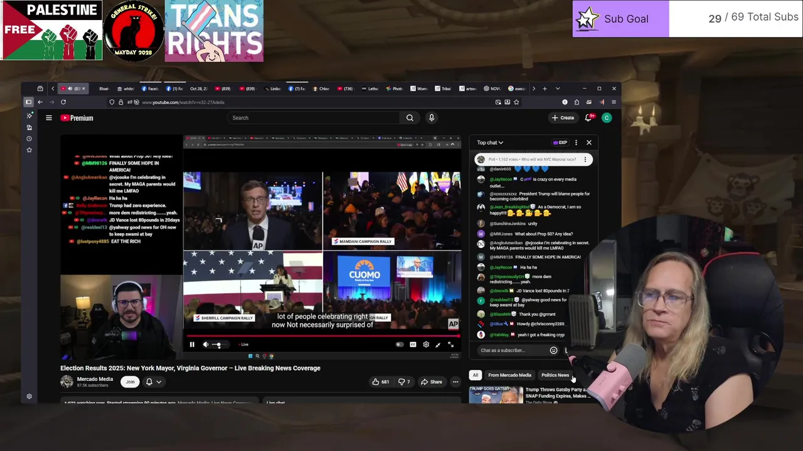Go to the YouTube Premium home logo
This screenshot has height=451, width=803.
click(x=77, y=118)
